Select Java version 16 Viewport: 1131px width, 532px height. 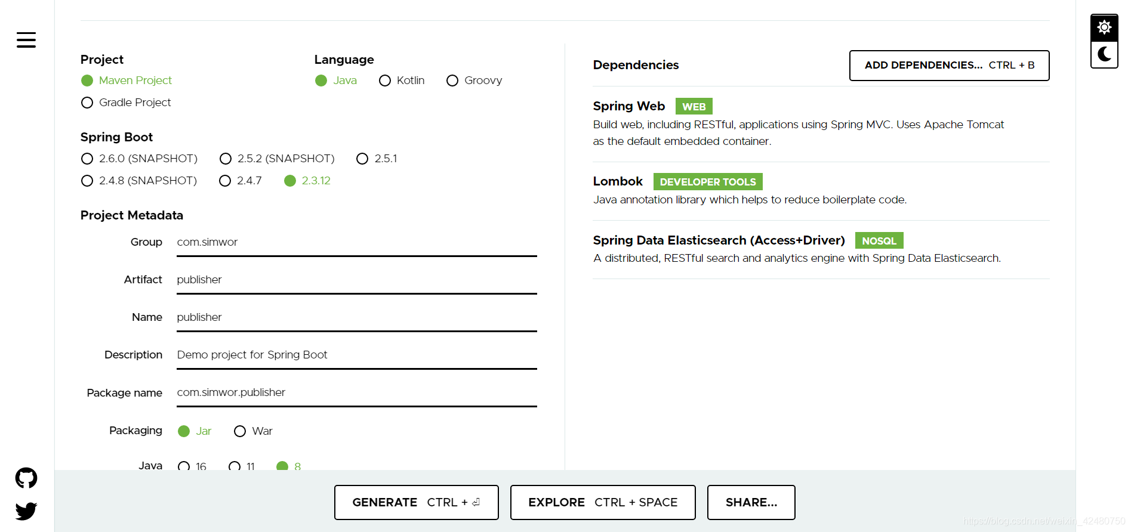pos(192,466)
